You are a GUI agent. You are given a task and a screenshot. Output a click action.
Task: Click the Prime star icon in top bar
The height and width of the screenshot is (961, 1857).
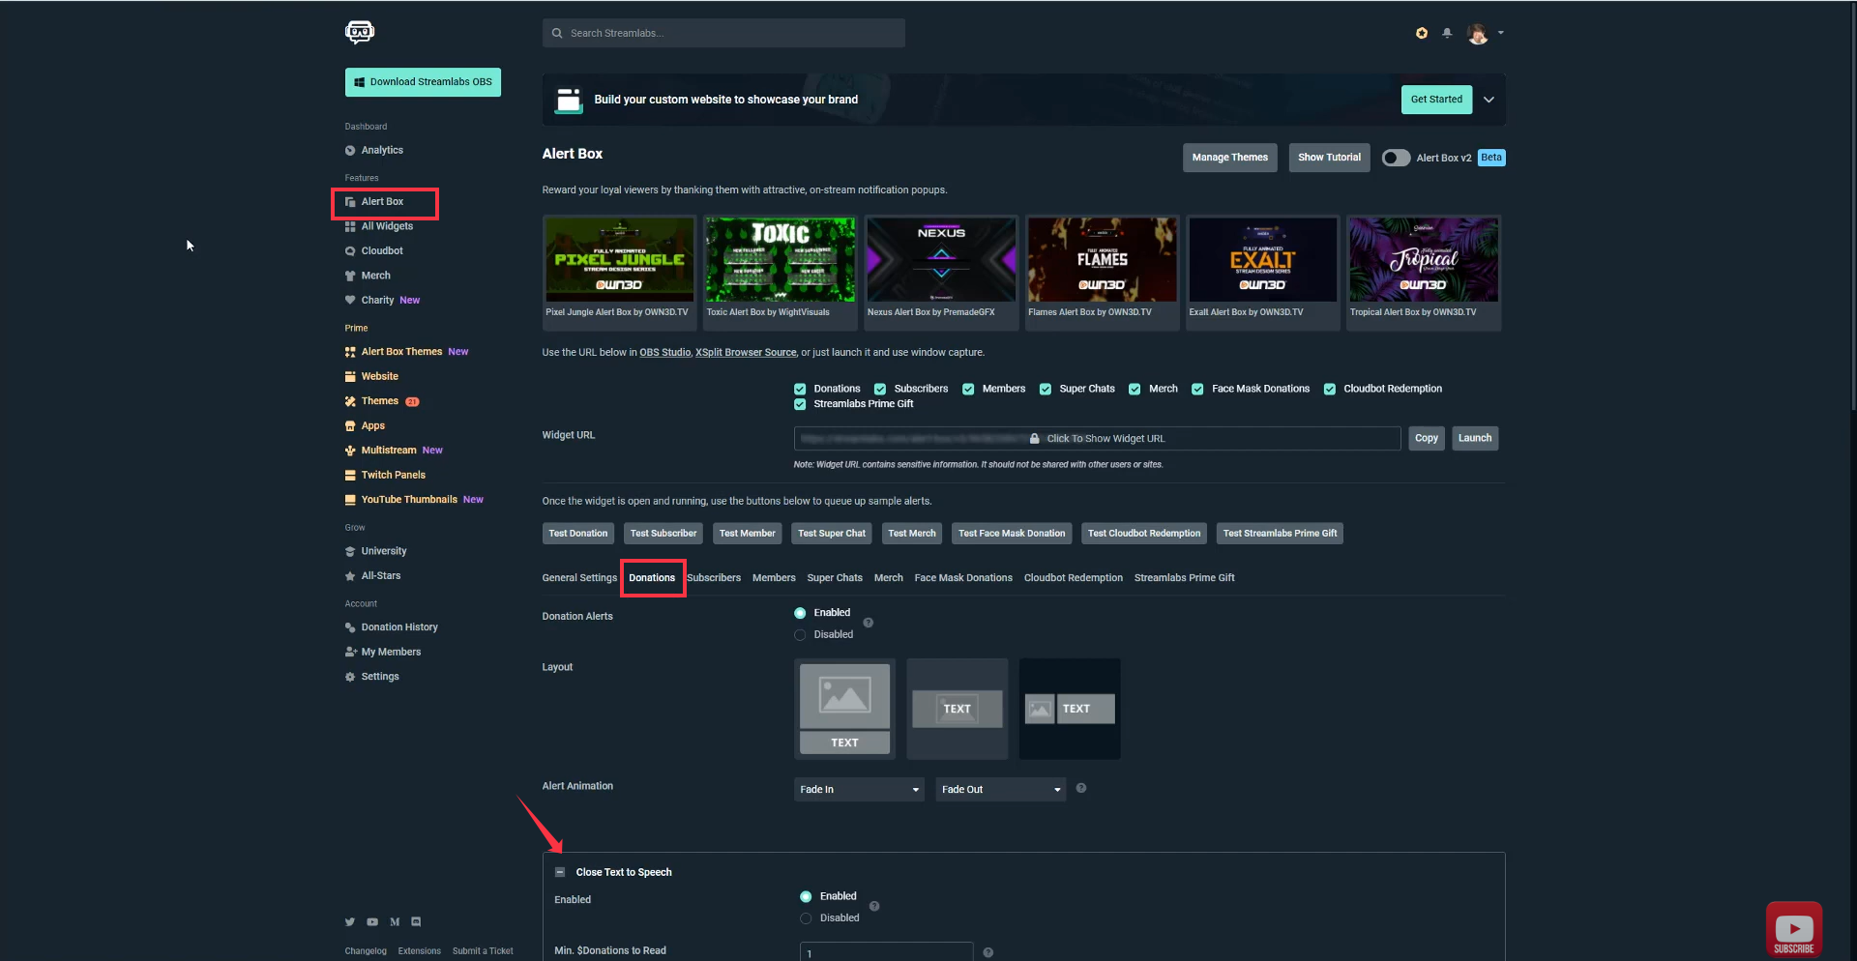tap(1421, 32)
